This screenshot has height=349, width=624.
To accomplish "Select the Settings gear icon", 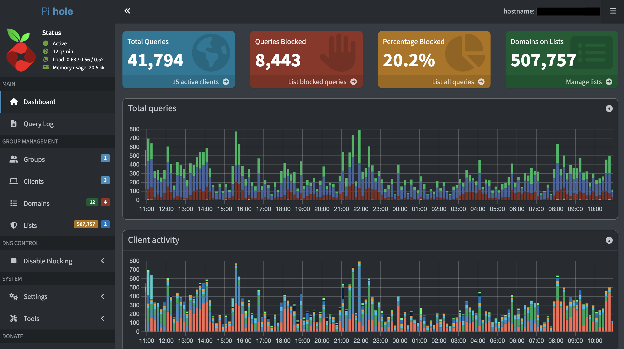I will (x=14, y=296).
